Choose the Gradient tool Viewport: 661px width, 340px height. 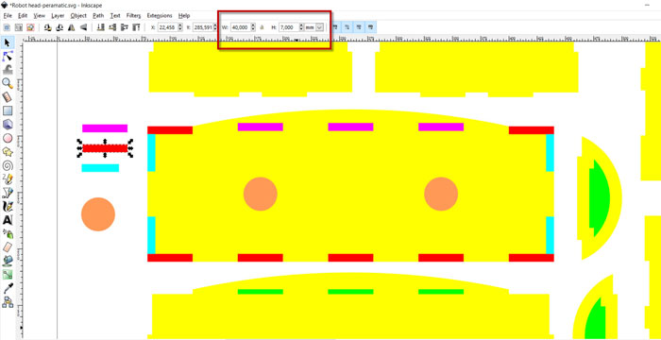[x=8, y=275]
